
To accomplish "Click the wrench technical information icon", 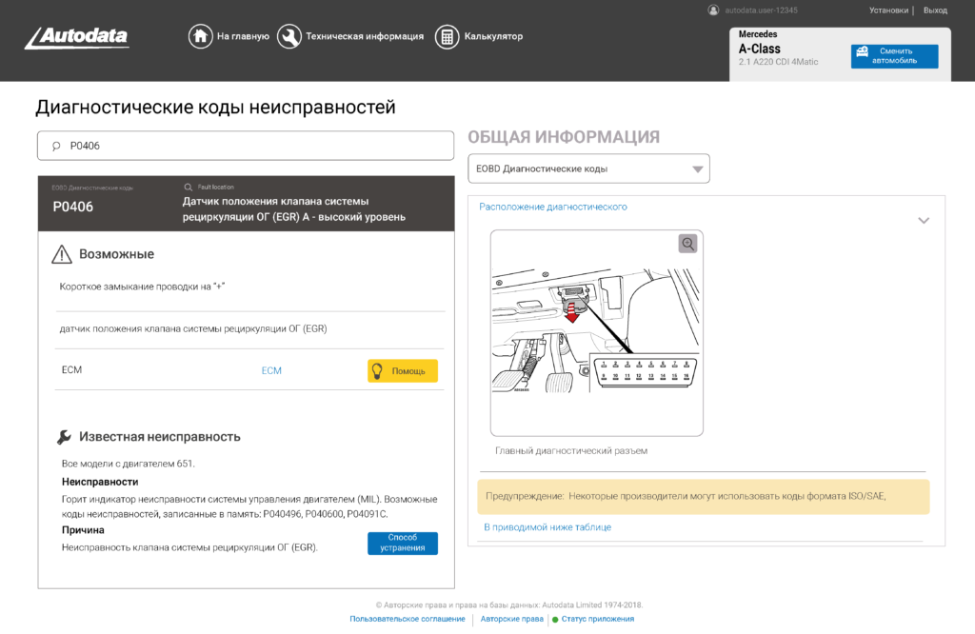I will [x=289, y=37].
